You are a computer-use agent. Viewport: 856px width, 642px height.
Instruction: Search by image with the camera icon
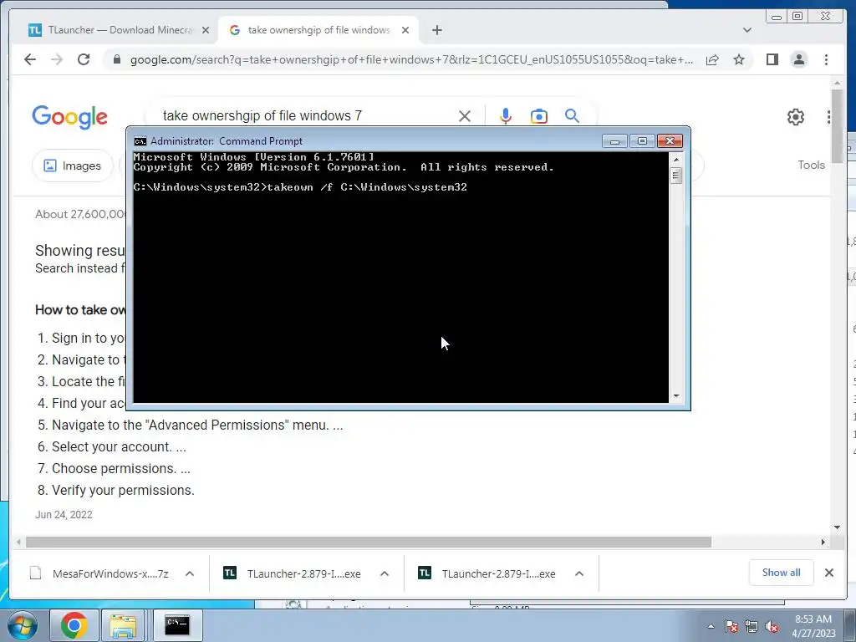[x=539, y=116]
